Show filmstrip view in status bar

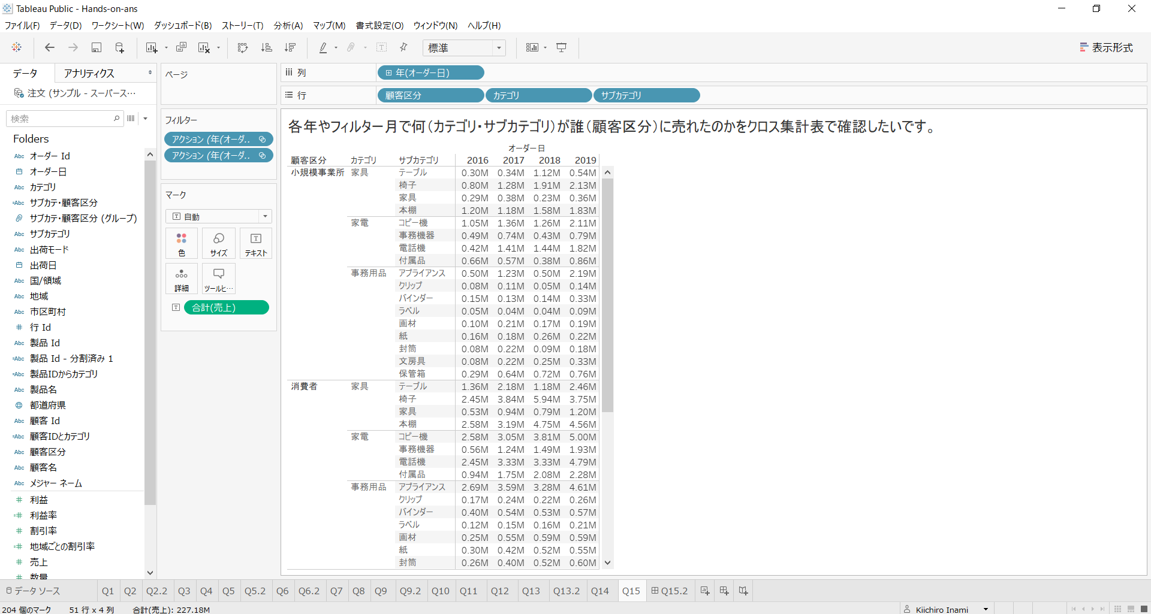point(1131,609)
